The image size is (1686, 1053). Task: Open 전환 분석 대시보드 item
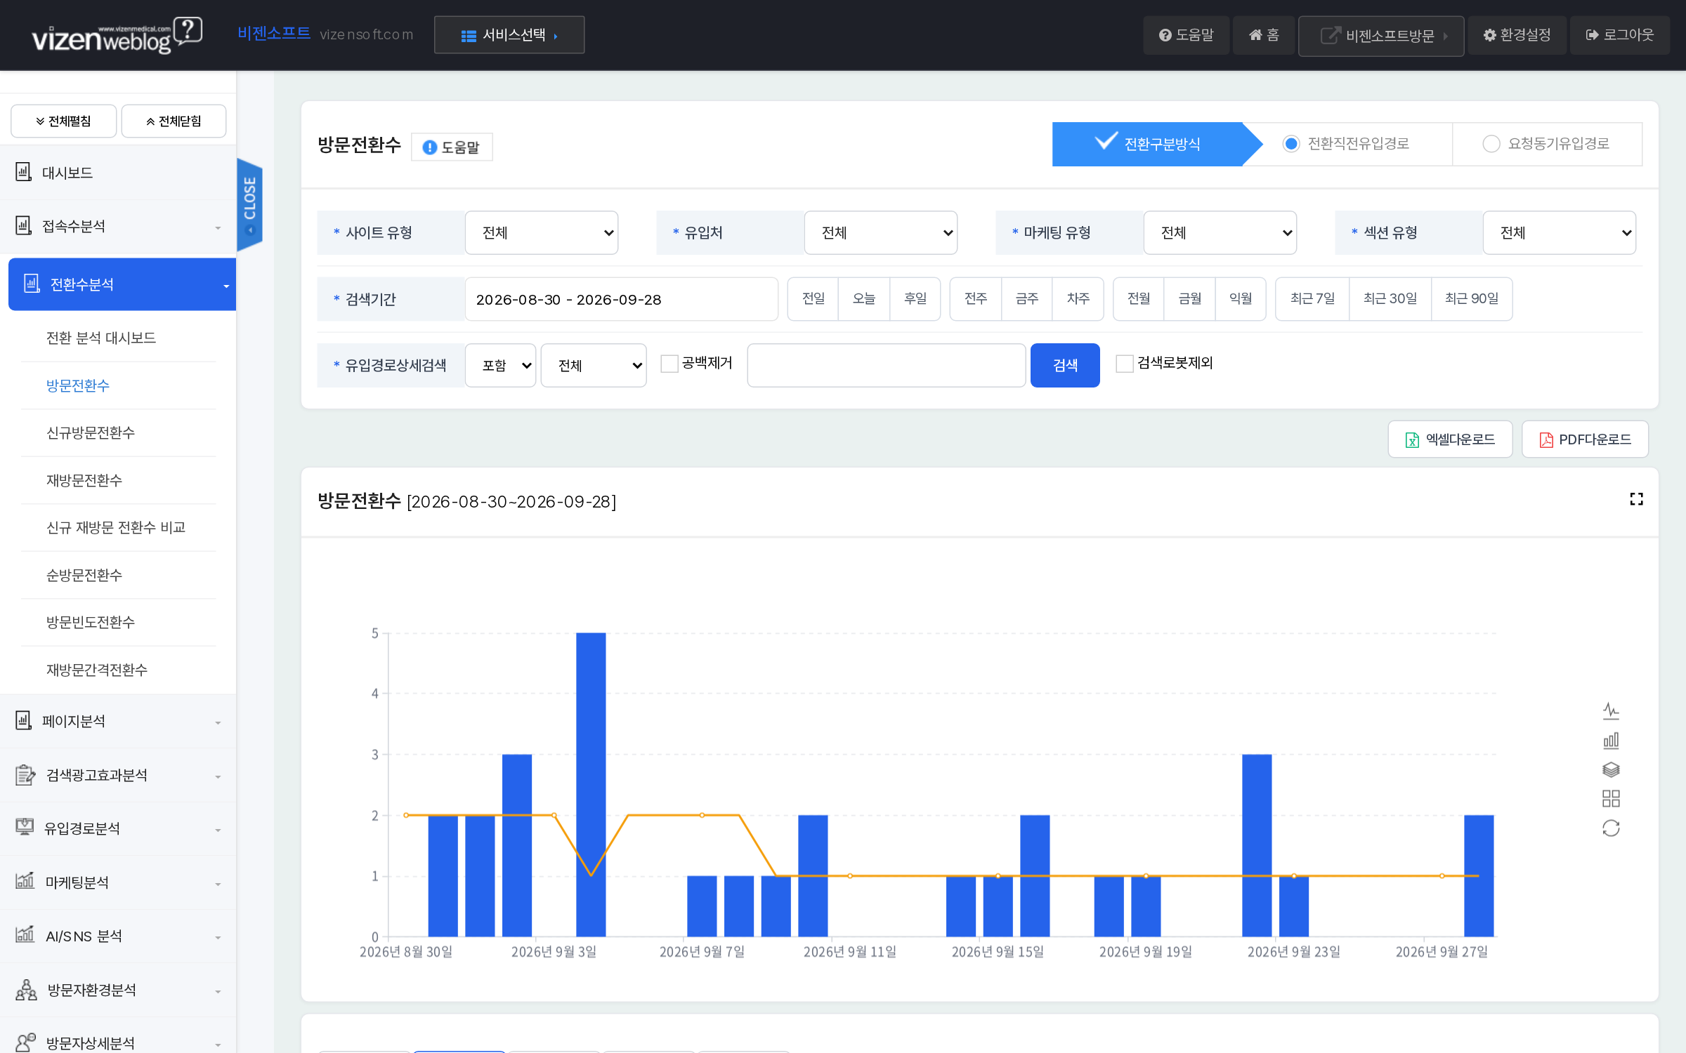(x=101, y=338)
